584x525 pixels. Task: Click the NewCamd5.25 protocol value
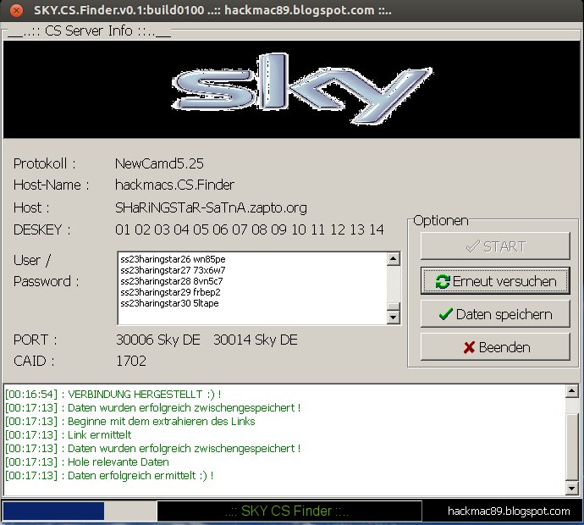(x=159, y=163)
